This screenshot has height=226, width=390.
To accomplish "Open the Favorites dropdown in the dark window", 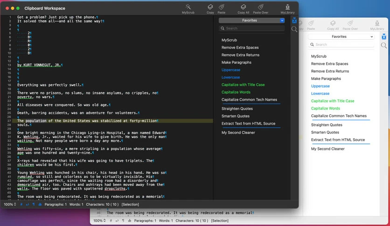I will pos(252,21).
